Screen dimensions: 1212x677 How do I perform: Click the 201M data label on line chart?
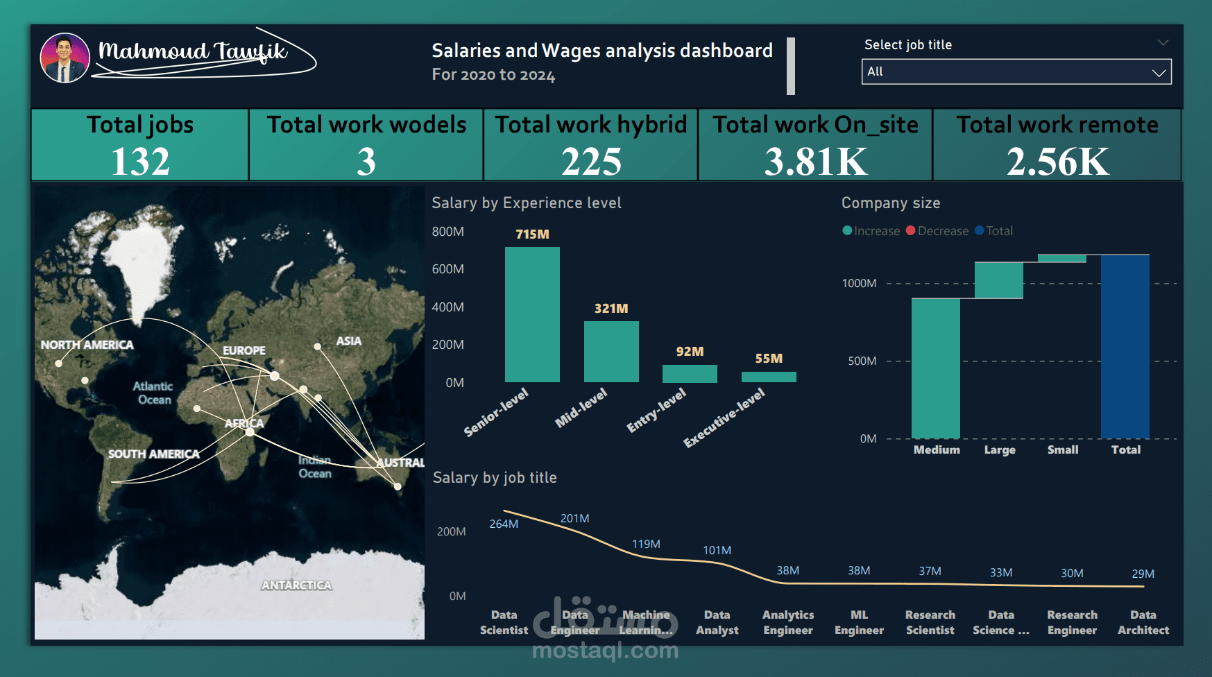574,518
